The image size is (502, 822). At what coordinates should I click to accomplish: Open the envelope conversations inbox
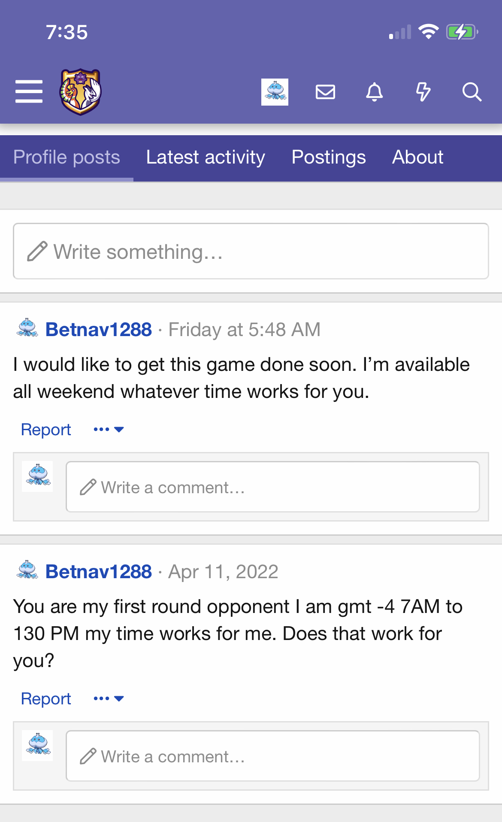point(325,92)
